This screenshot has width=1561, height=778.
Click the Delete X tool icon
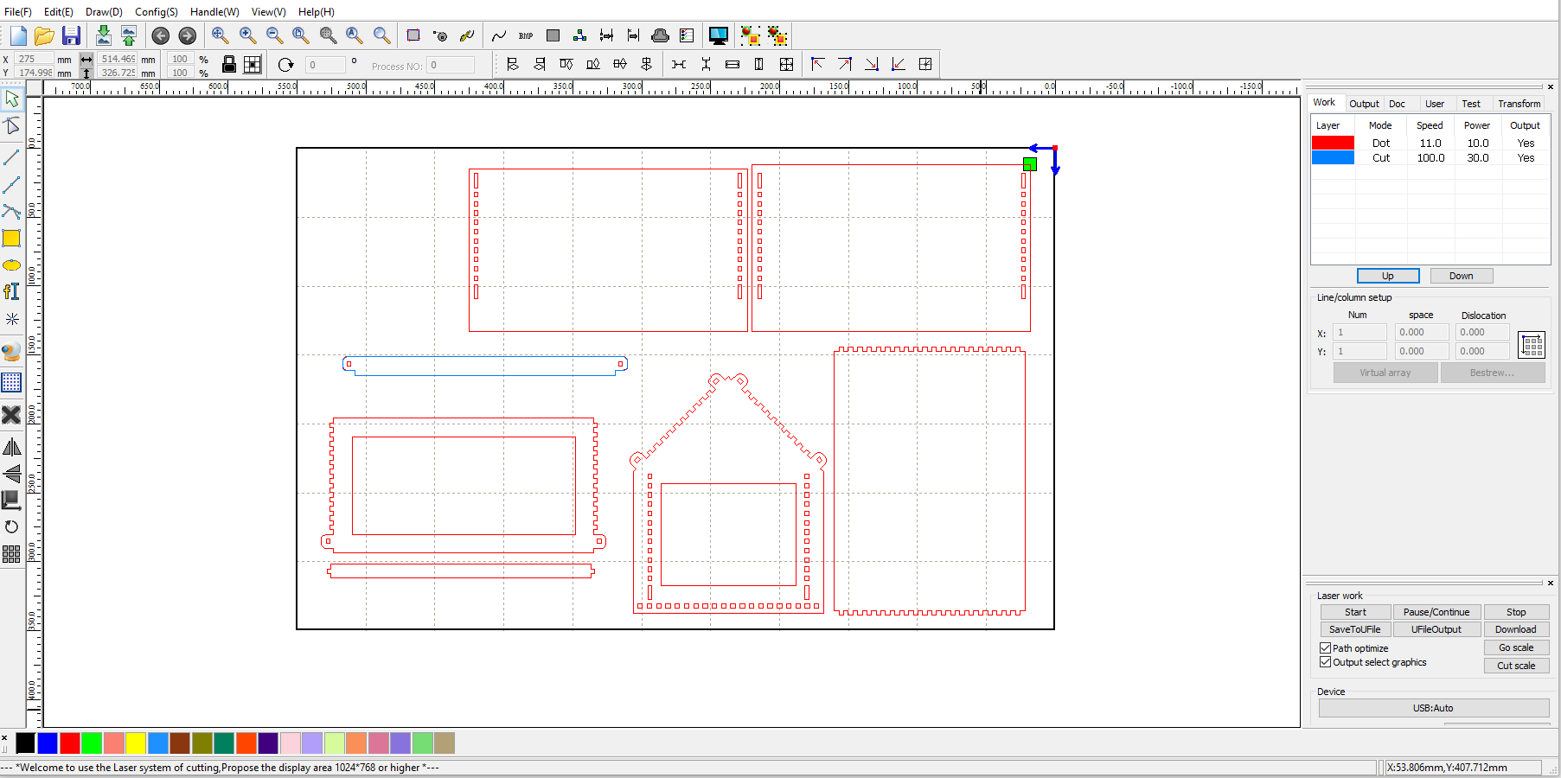[11, 415]
